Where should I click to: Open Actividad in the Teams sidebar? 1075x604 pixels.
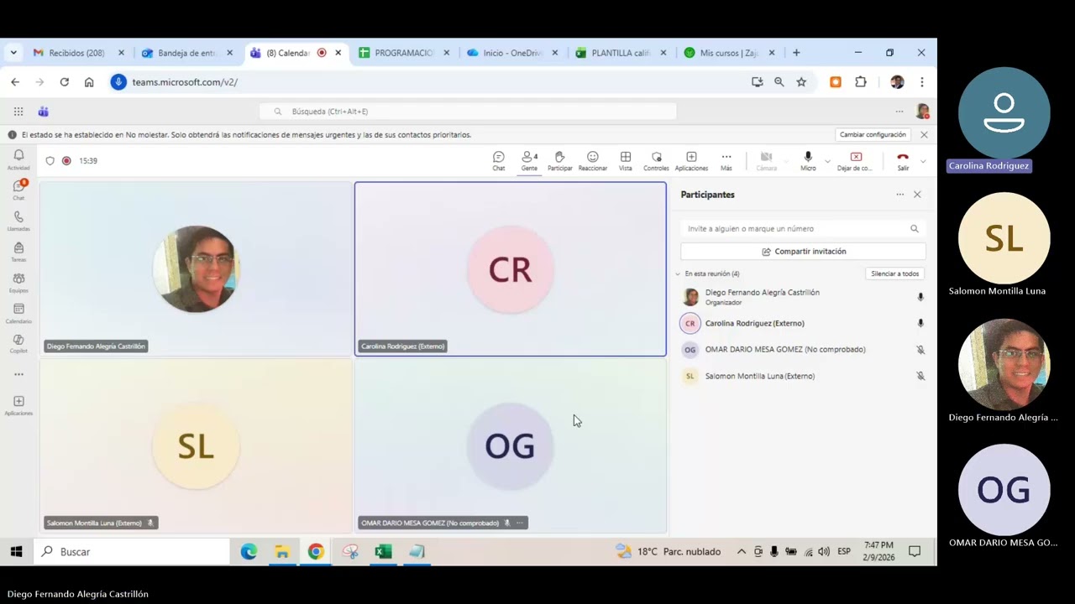pyautogui.click(x=18, y=159)
